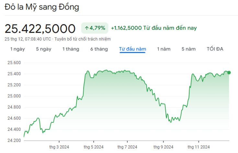Choose the "5 năm" time range
This screenshot has width=238, height=153.
(x=188, y=49)
